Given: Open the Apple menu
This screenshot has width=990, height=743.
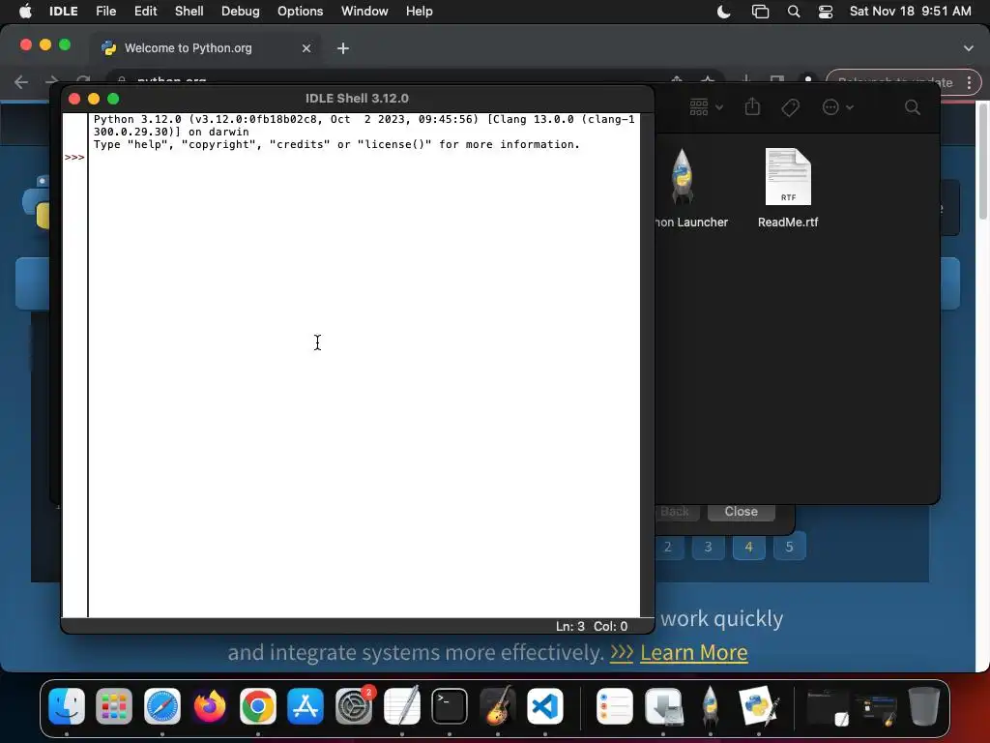Looking at the screenshot, I should tap(25, 12).
